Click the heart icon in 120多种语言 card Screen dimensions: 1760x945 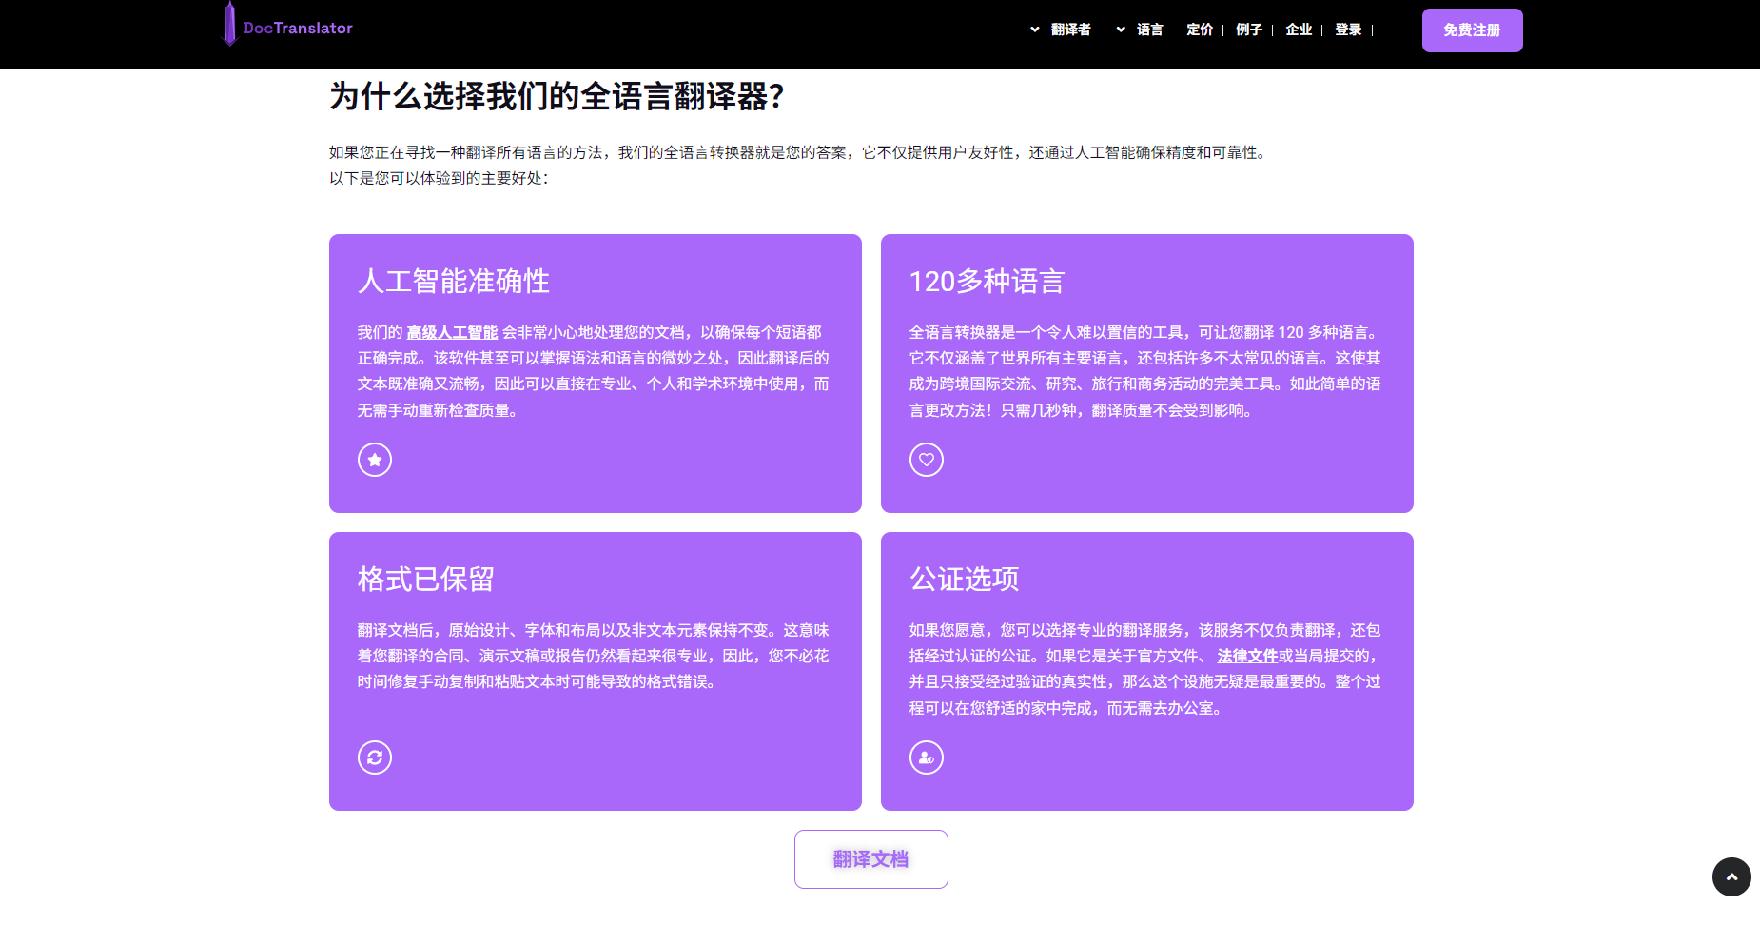click(x=927, y=460)
